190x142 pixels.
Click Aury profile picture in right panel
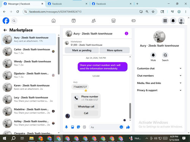(x=159, y=37)
